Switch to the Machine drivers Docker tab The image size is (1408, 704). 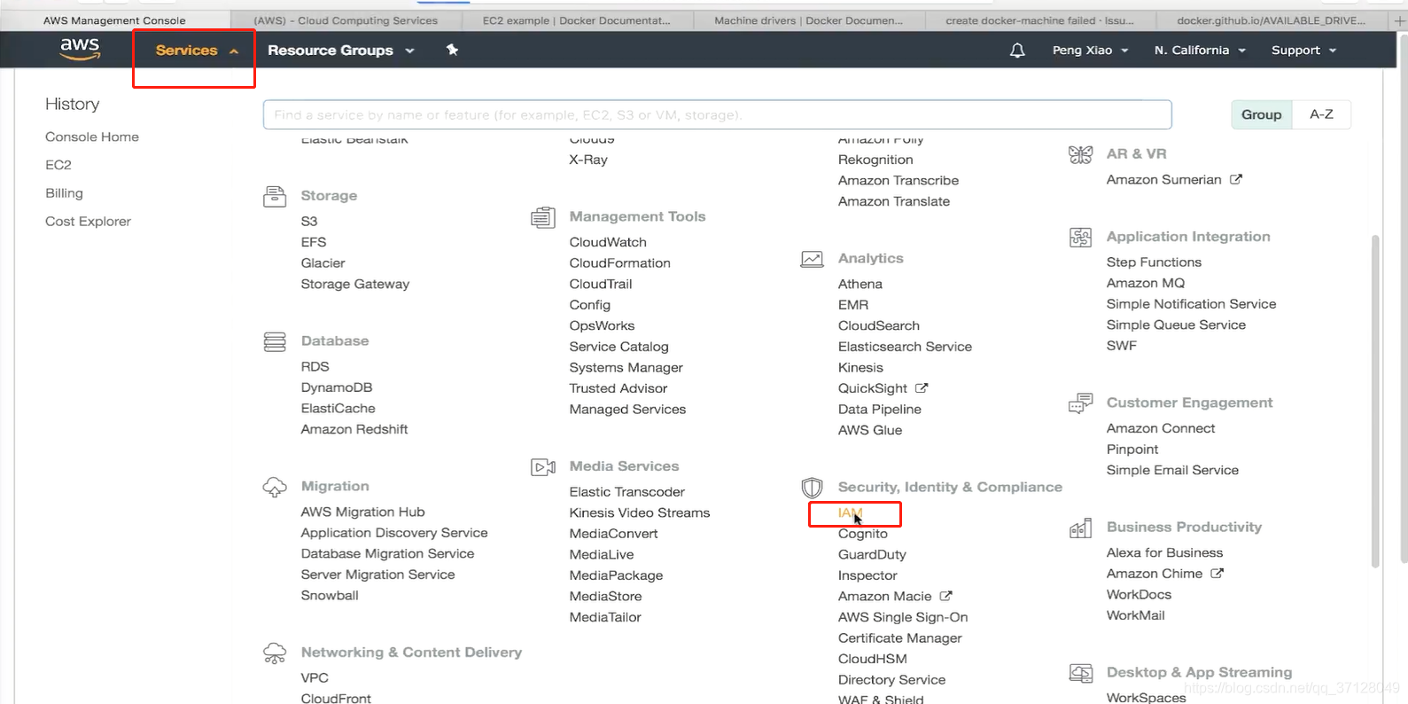[808, 20]
